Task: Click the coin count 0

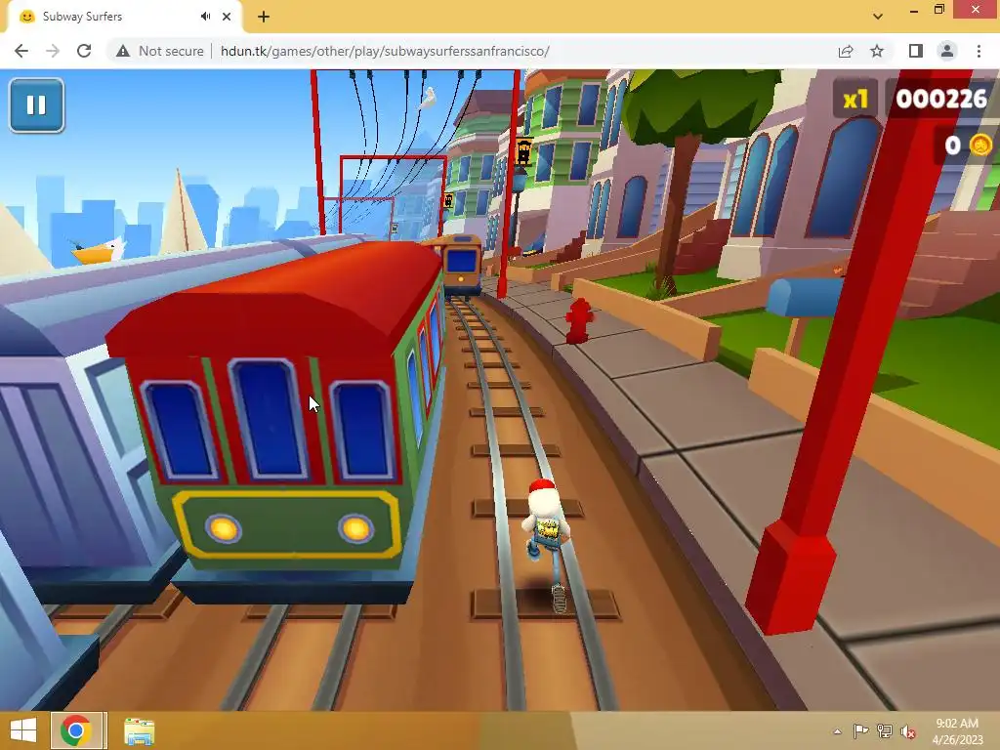Action: pyautogui.click(x=953, y=146)
